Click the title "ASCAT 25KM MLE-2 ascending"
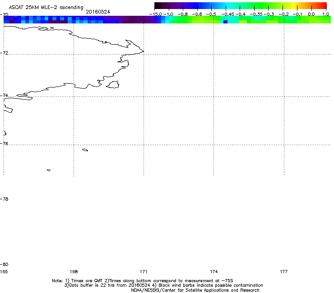The image size is (334, 293). (46, 7)
